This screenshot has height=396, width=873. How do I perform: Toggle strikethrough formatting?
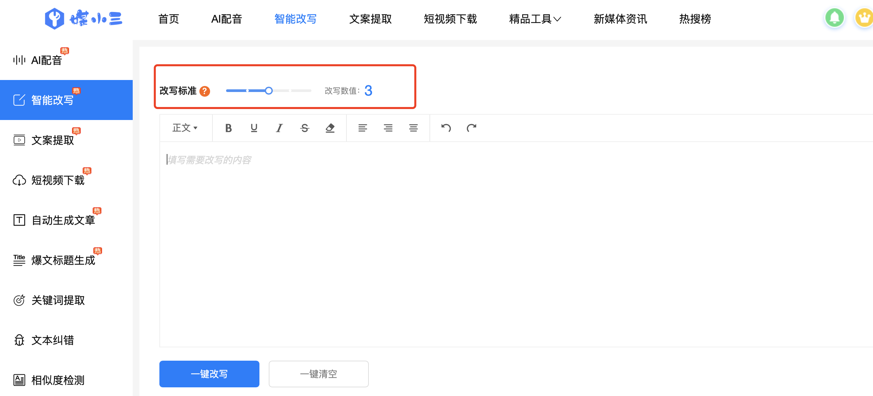pyautogui.click(x=304, y=128)
